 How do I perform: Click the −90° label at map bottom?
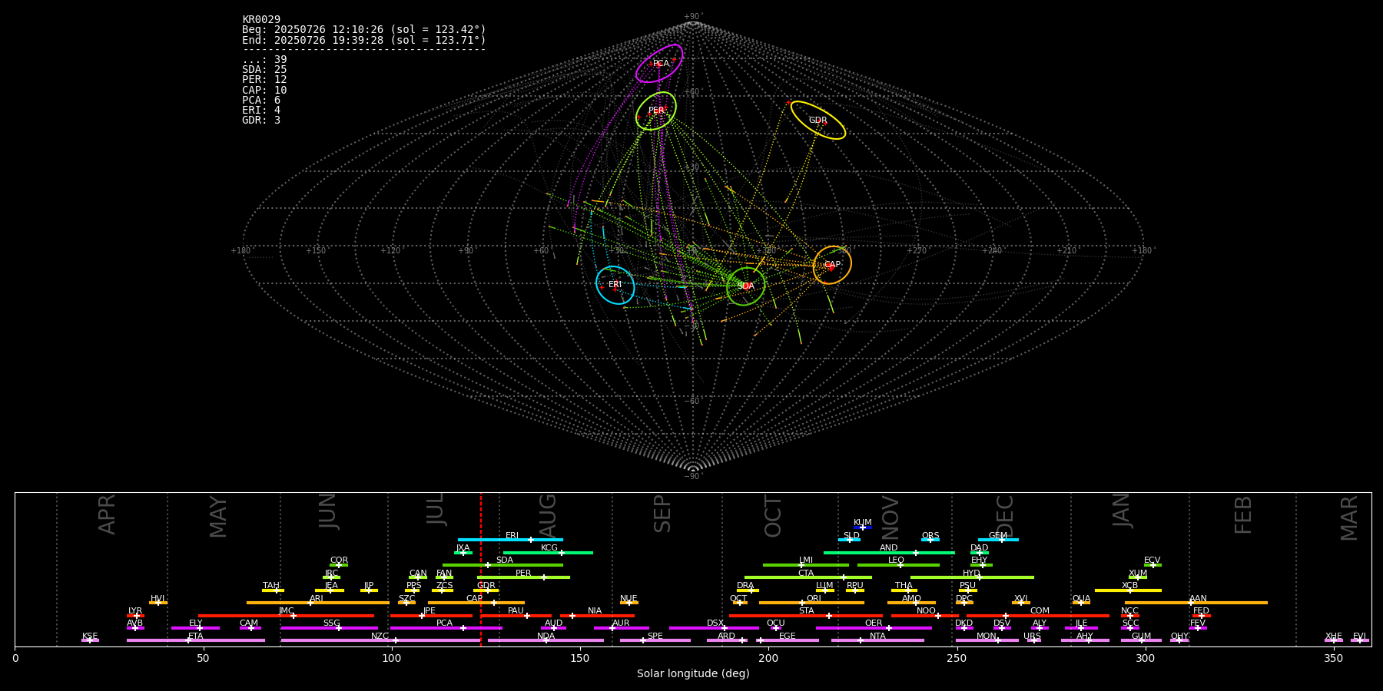(x=693, y=476)
